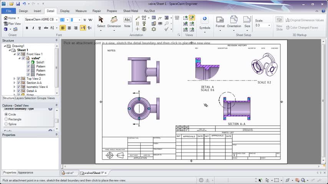Expand Isometric View 4 tree node
This screenshot has height=184, width=328.
[x=14, y=87]
